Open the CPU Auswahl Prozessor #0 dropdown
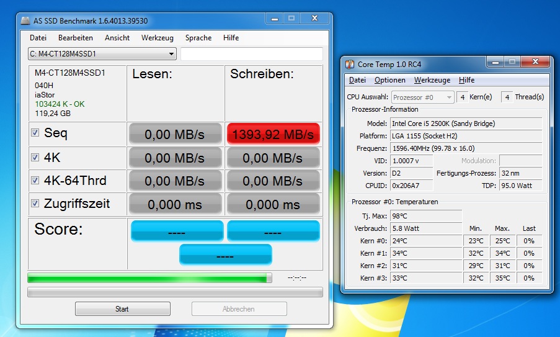Image resolution: width=560 pixels, height=337 pixels. [x=422, y=97]
